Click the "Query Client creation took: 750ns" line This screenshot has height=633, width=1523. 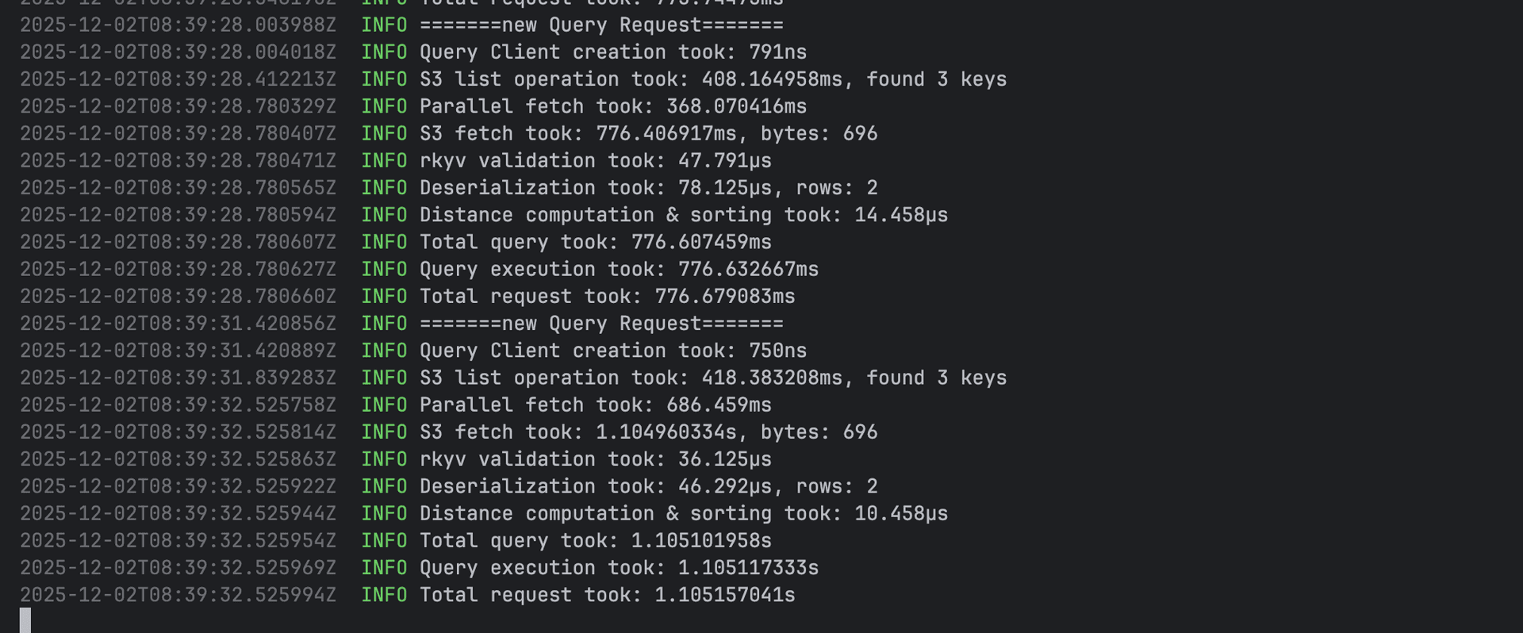(612, 351)
